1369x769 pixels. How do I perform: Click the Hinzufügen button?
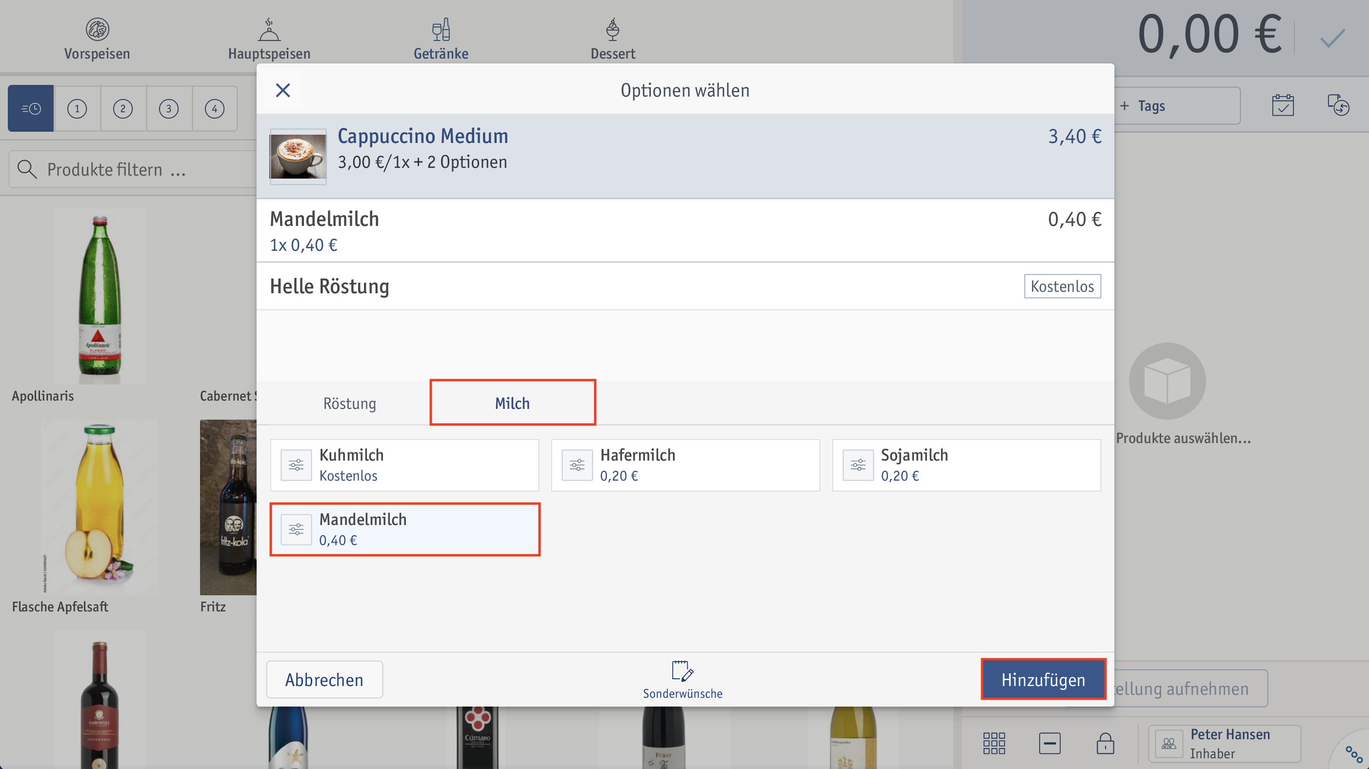1043,679
